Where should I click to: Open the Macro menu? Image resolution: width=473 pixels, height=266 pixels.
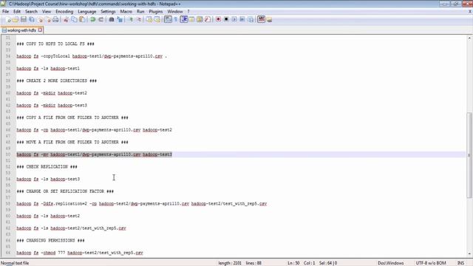(x=126, y=12)
